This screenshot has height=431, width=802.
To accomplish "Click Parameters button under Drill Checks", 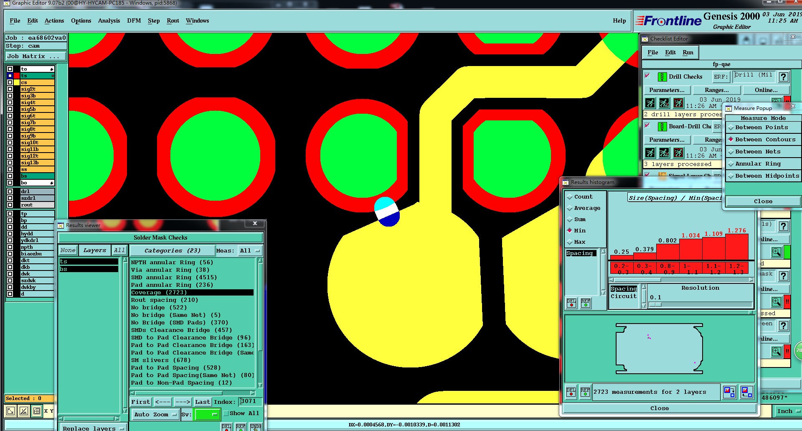I will coord(667,90).
